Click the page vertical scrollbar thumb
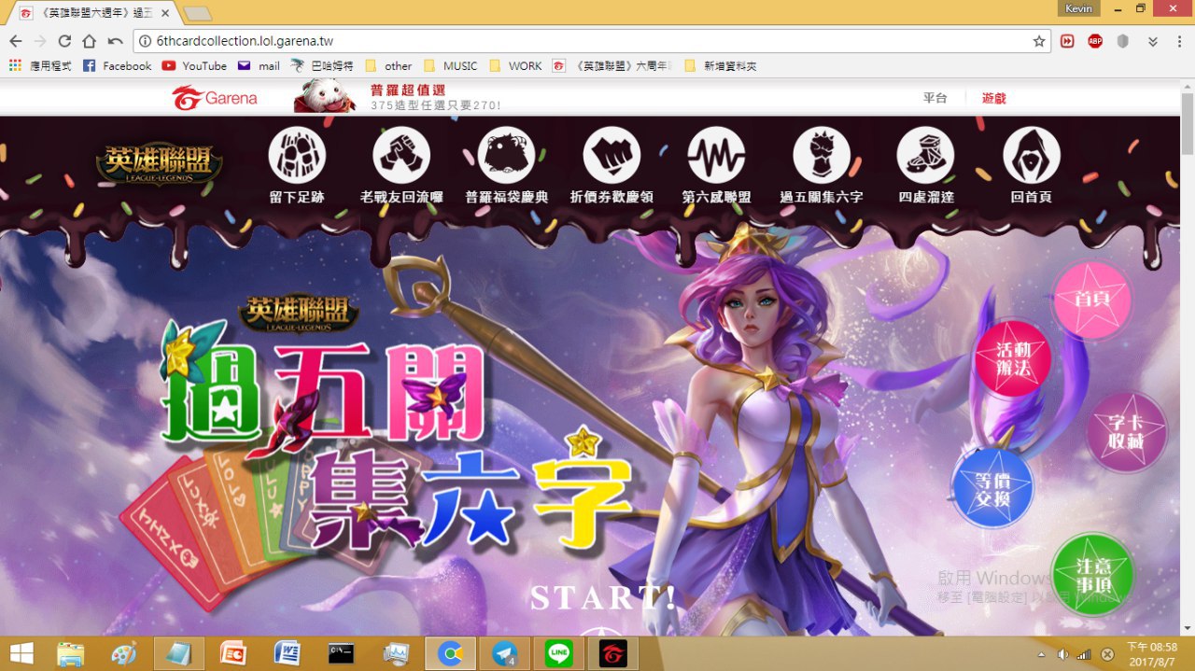1195x671 pixels. pyautogui.click(x=1187, y=124)
